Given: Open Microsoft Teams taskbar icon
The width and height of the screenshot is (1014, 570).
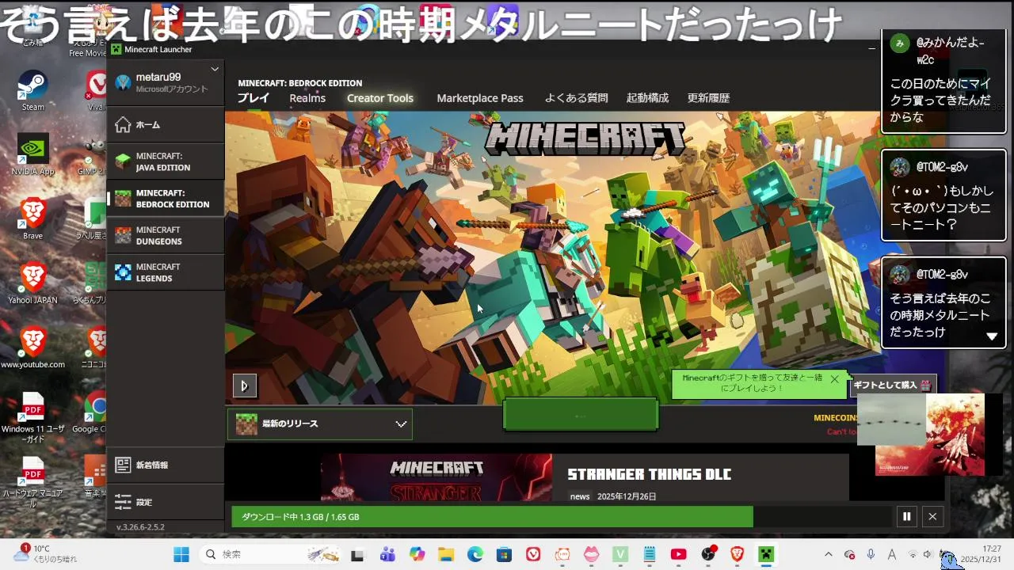Looking at the screenshot, I should click(387, 555).
